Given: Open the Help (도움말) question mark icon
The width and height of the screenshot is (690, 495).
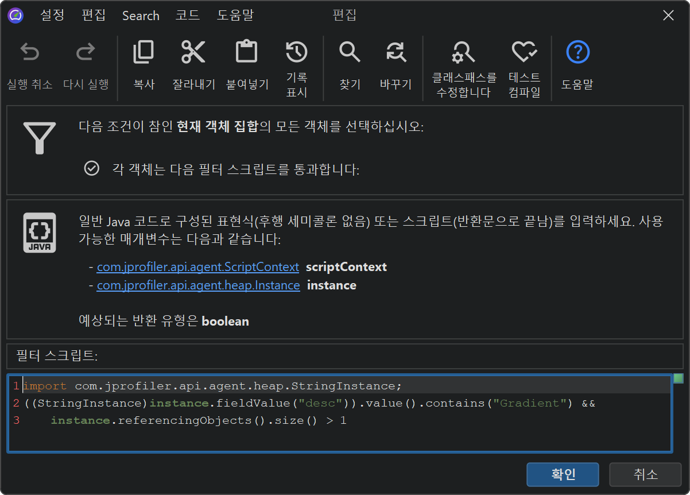Looking at the screenshot, I should tap(577, 53).
